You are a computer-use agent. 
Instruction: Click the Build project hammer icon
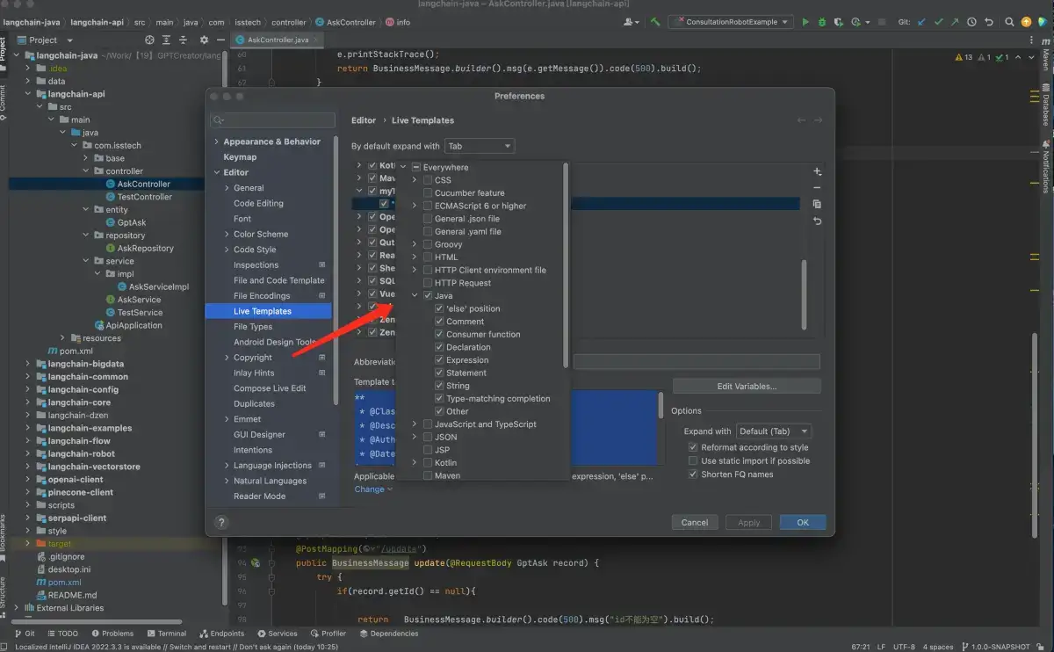click(654, 22)
